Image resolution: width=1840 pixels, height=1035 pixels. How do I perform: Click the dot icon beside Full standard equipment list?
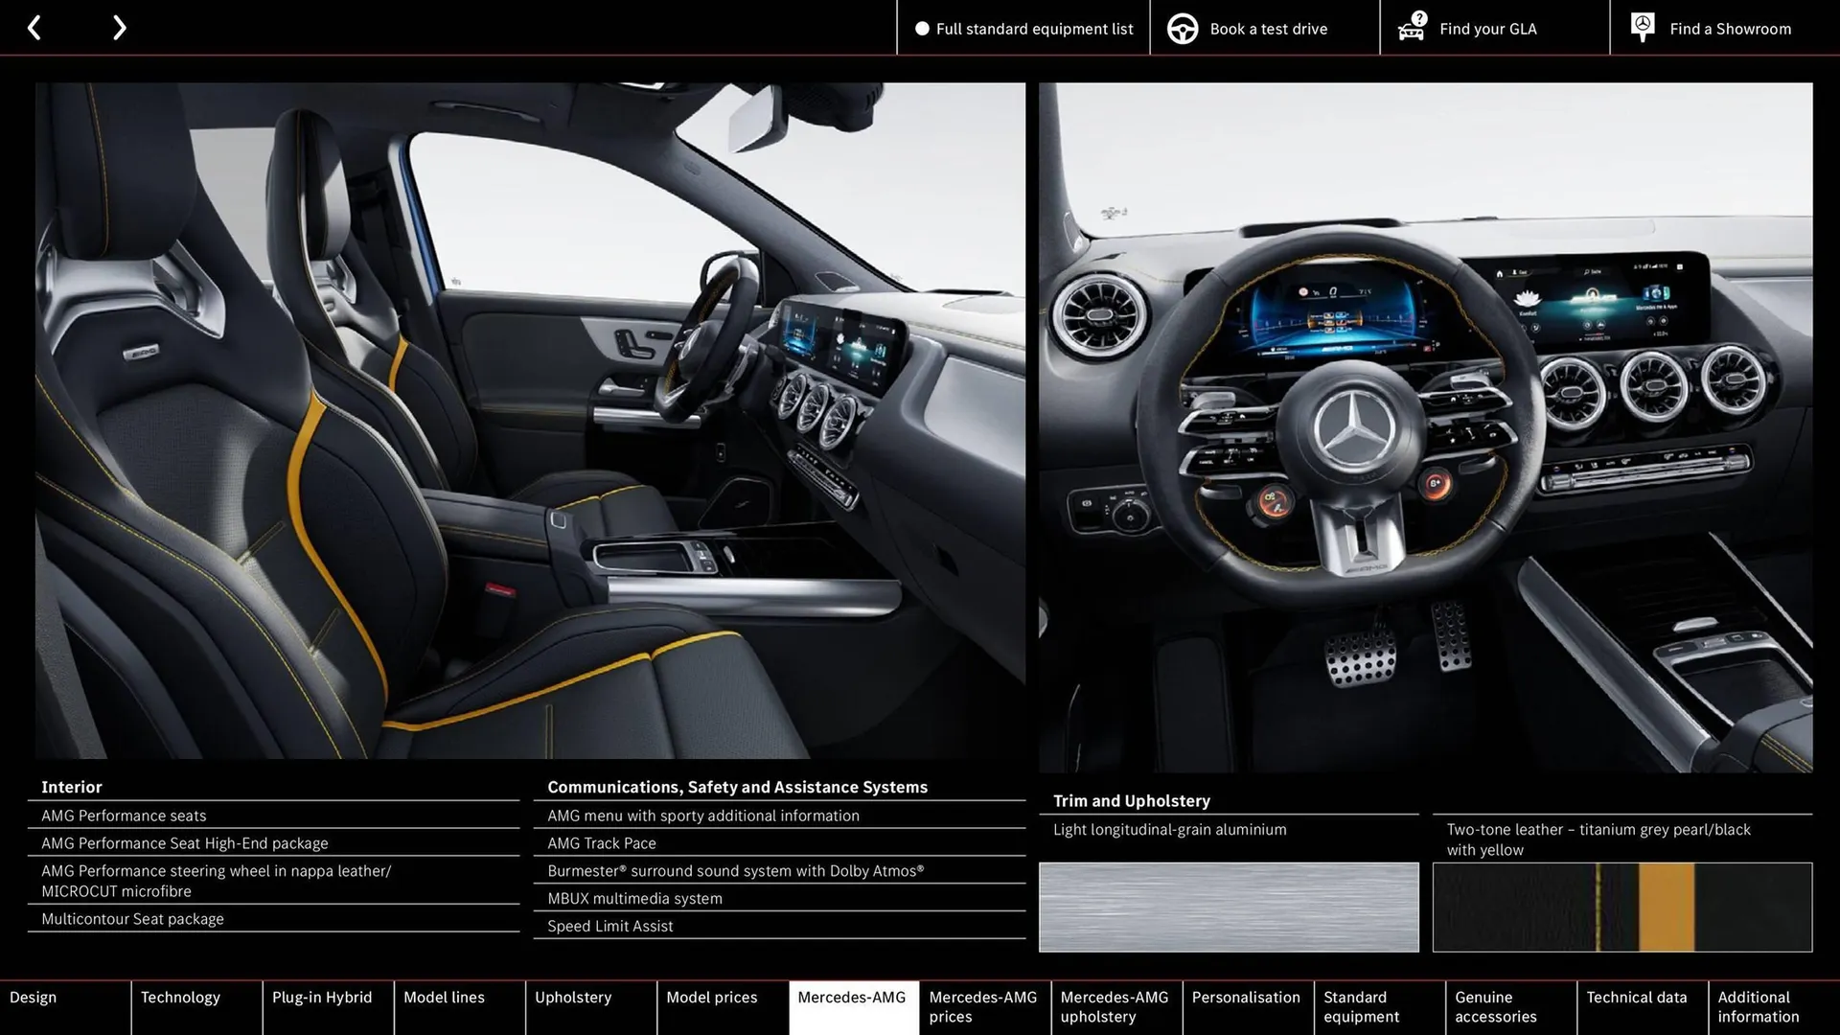click(x=922, y=29)
